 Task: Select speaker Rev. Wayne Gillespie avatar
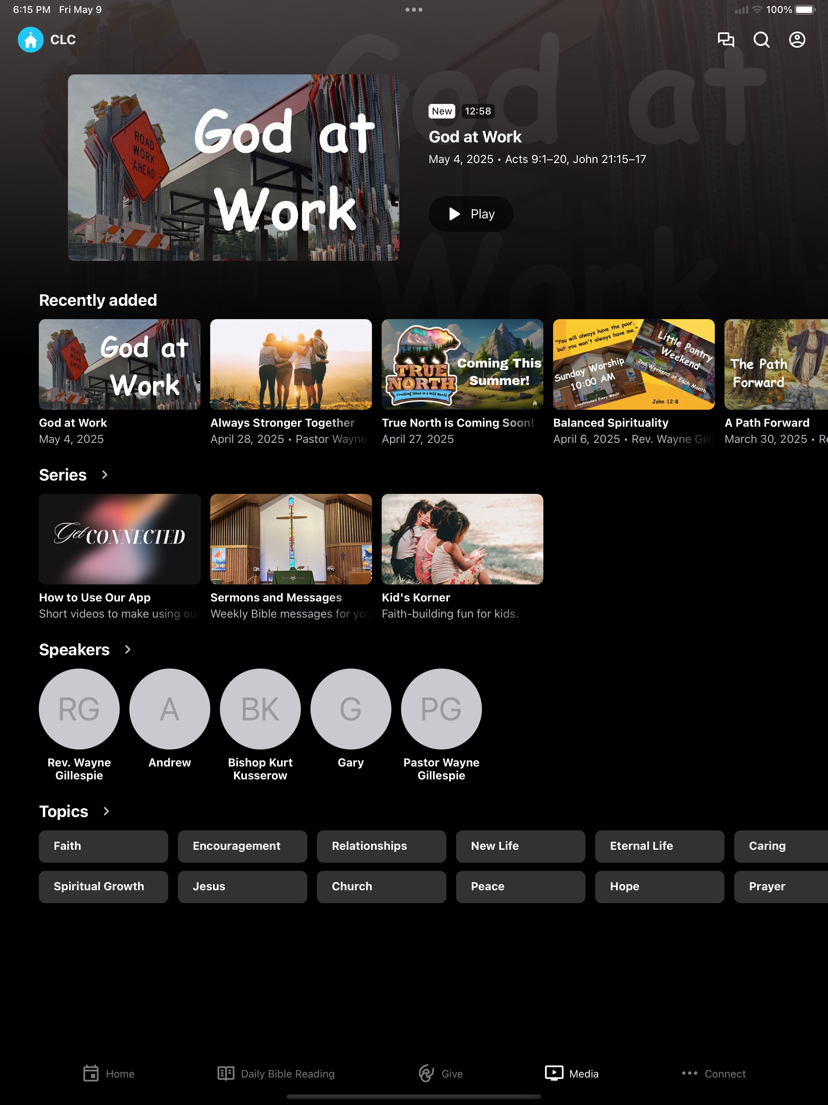[79, 709]
